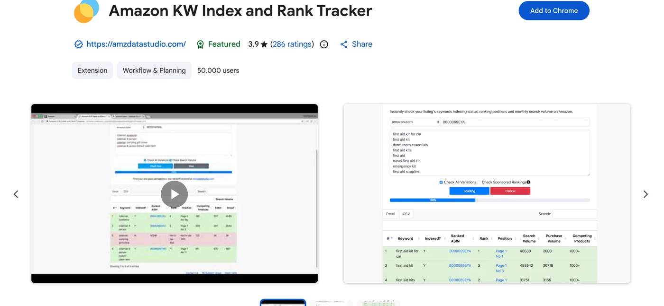Viewport: 664px width, 306px height.
Task: Click the CSV export button
Action: [x=406, y=214]
